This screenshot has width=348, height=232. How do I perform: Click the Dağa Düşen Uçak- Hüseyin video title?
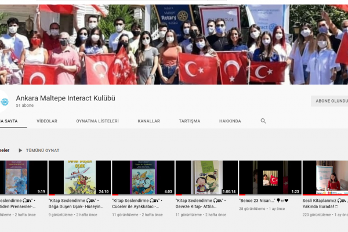pos(76,204)
